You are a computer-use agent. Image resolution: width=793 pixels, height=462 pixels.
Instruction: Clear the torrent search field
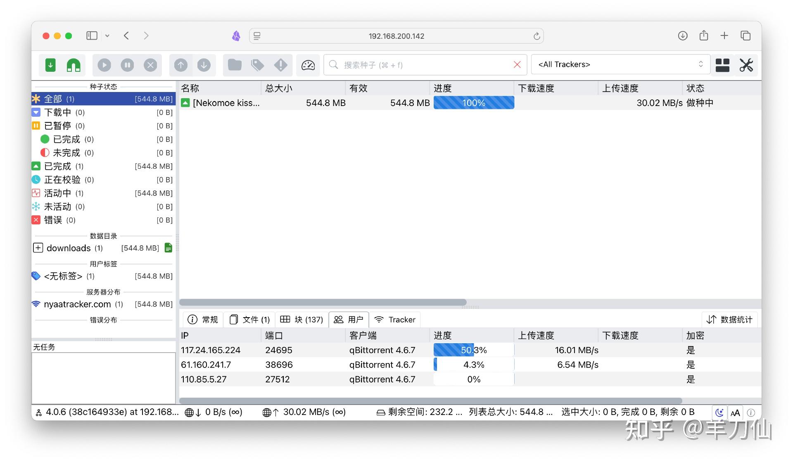coord(517,65)
